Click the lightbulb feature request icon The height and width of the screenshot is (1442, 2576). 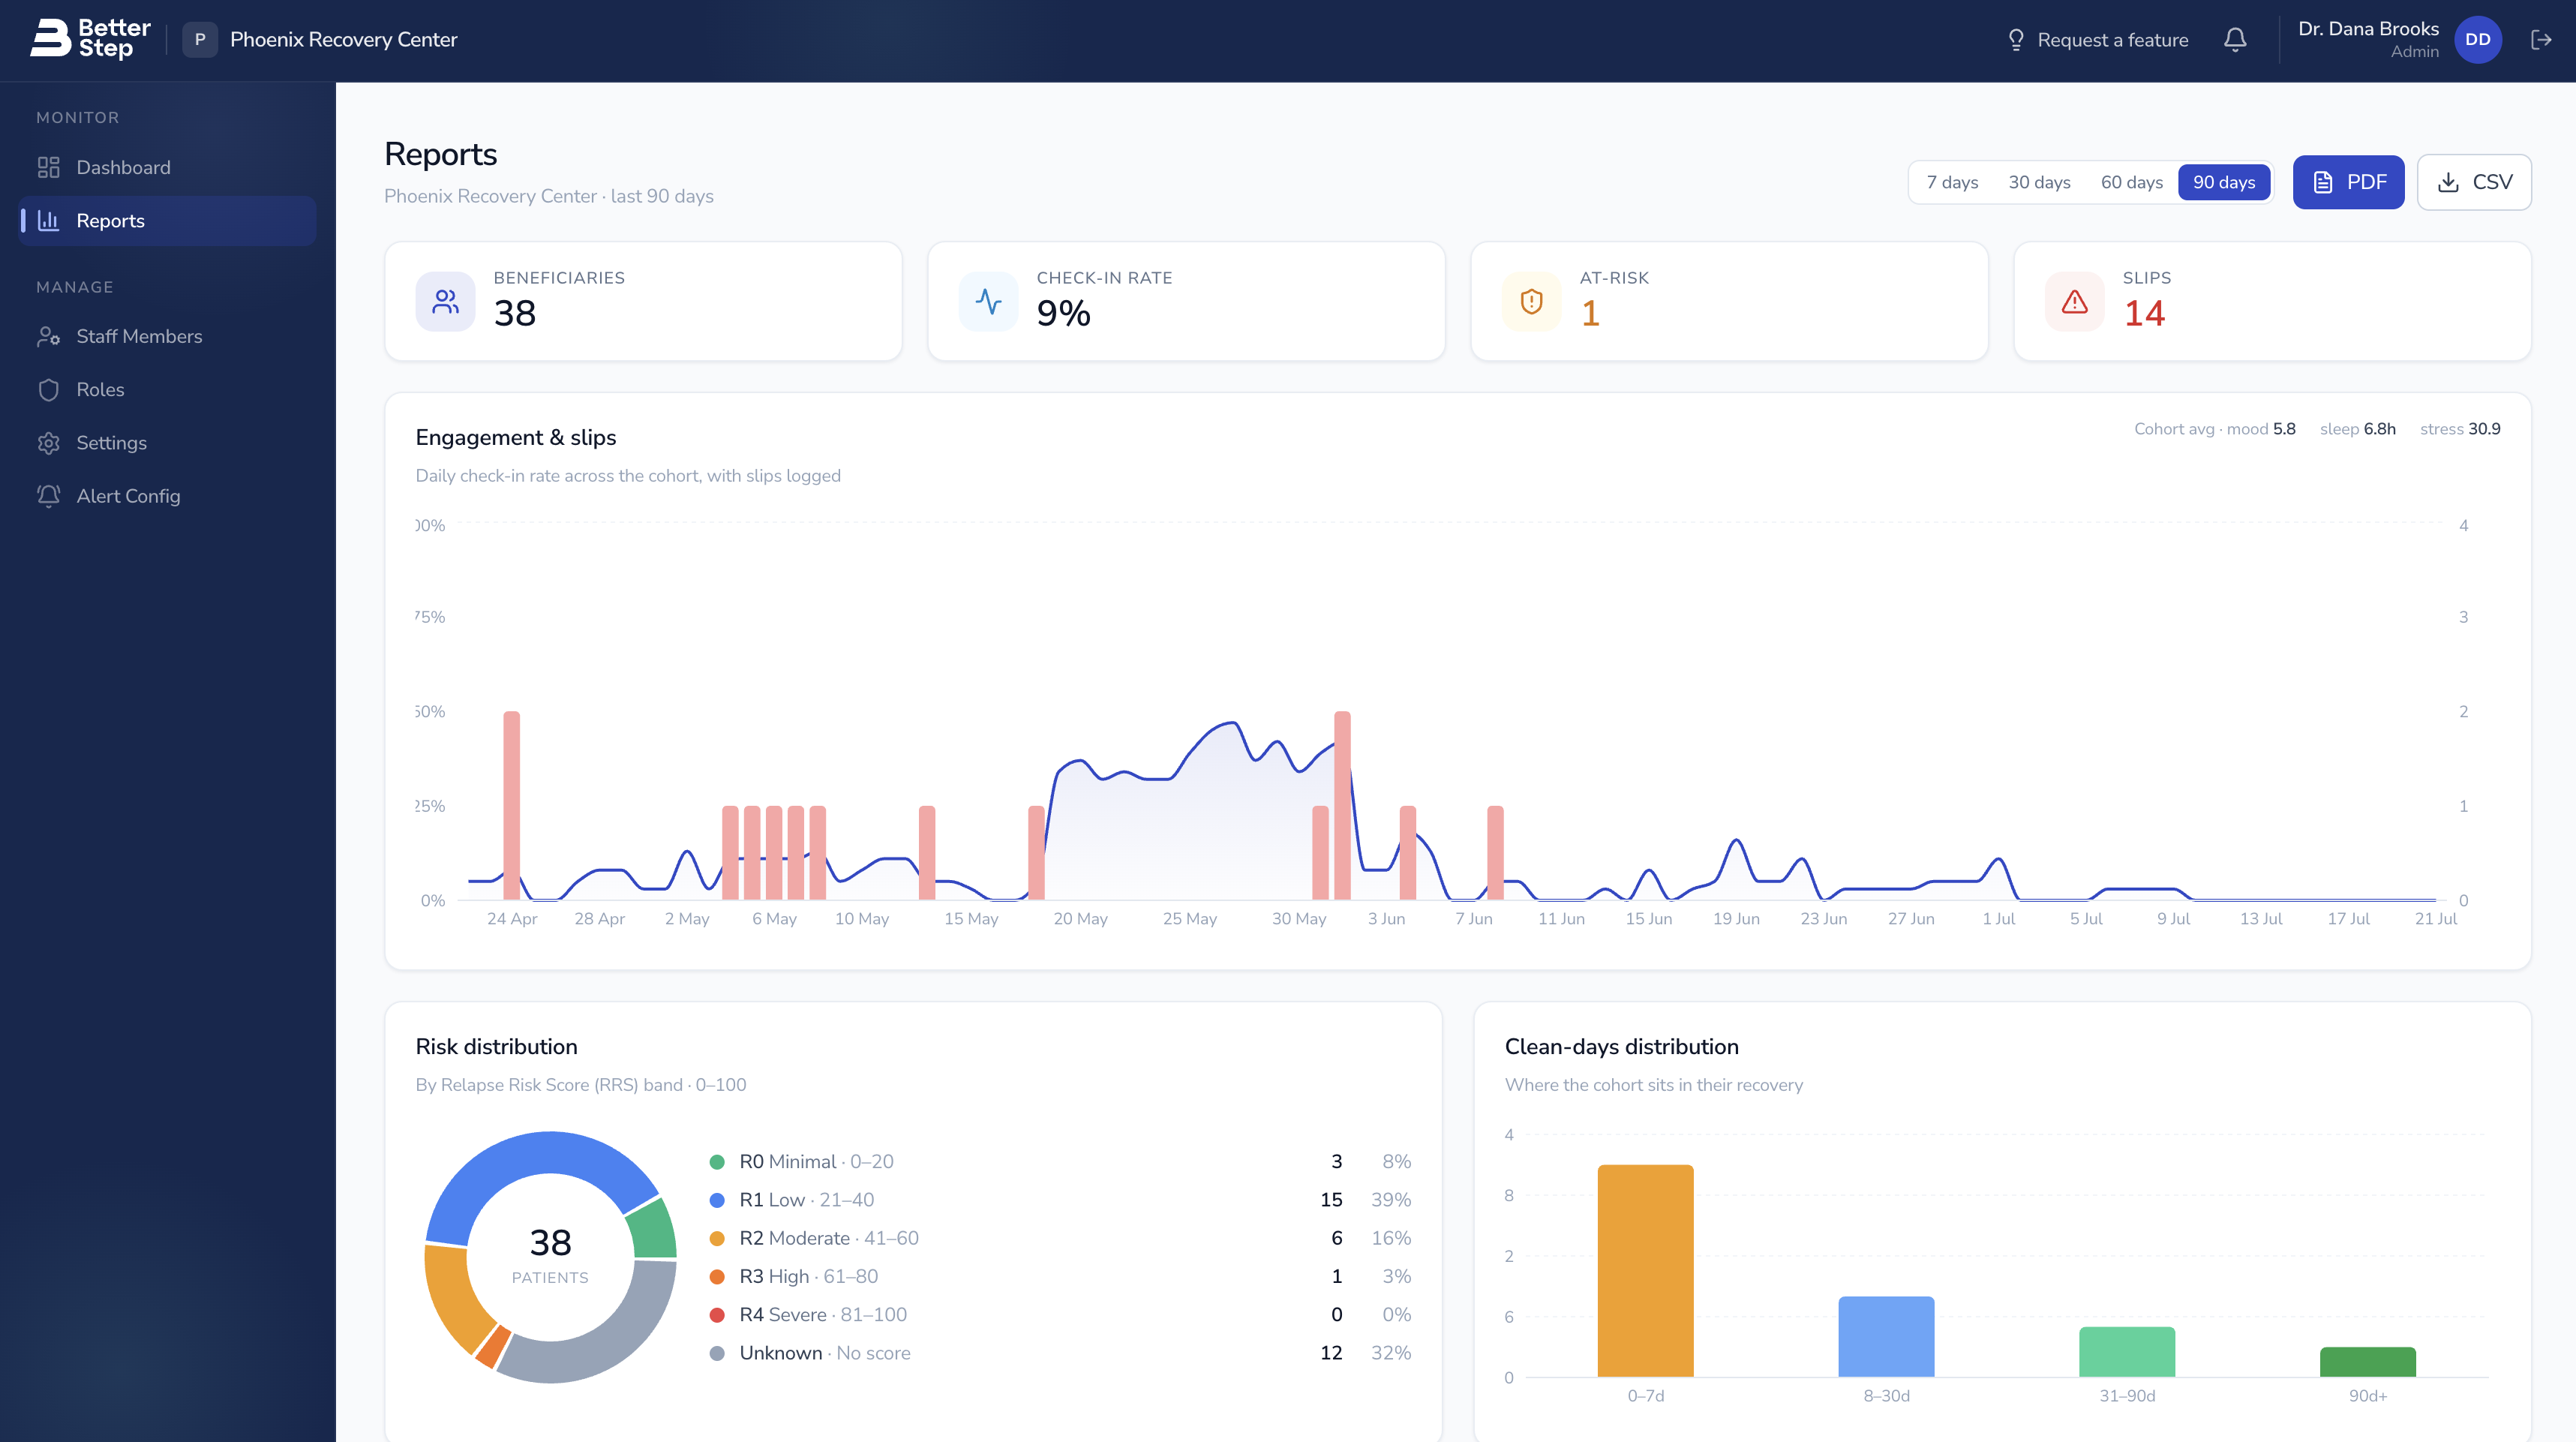pyautogui.click(x=2016, y=40)
